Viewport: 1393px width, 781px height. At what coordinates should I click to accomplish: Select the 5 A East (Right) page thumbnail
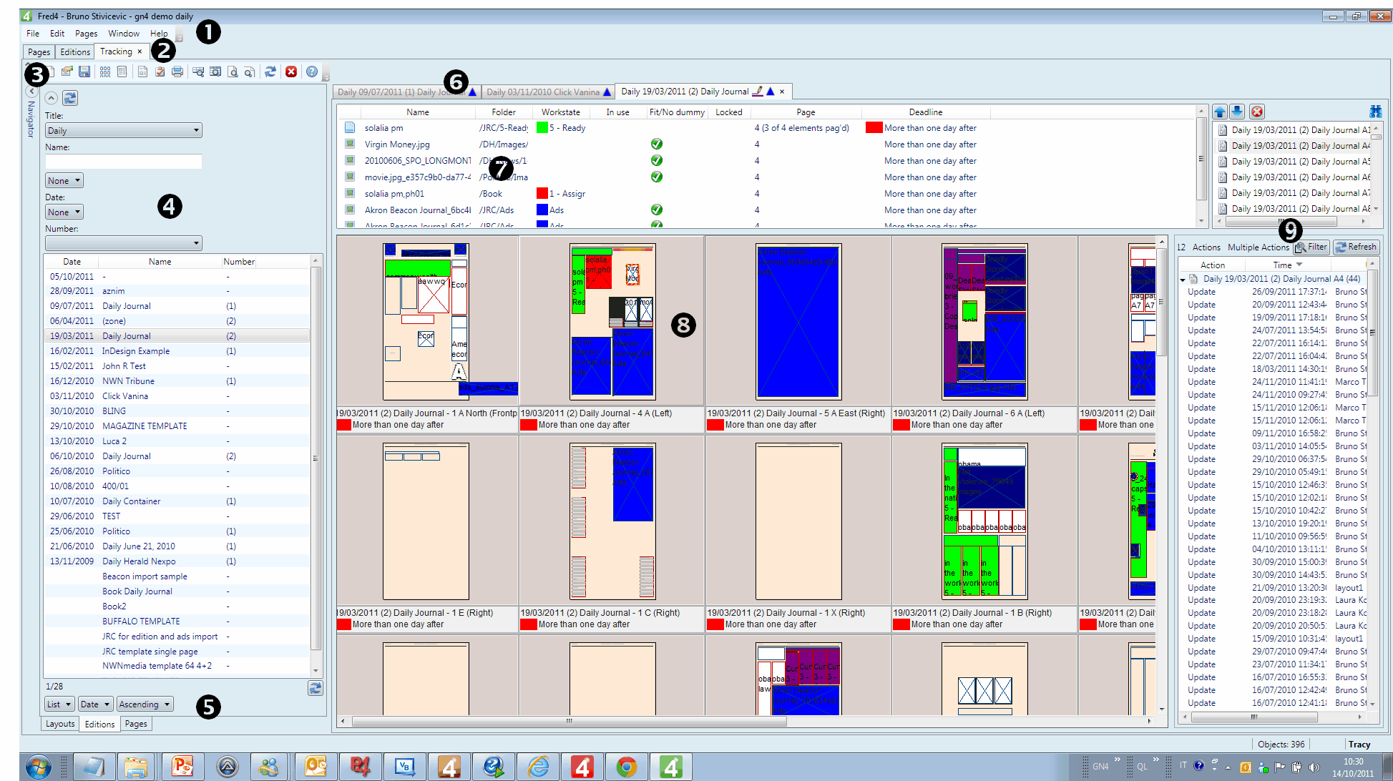click(x=798, y=321)
